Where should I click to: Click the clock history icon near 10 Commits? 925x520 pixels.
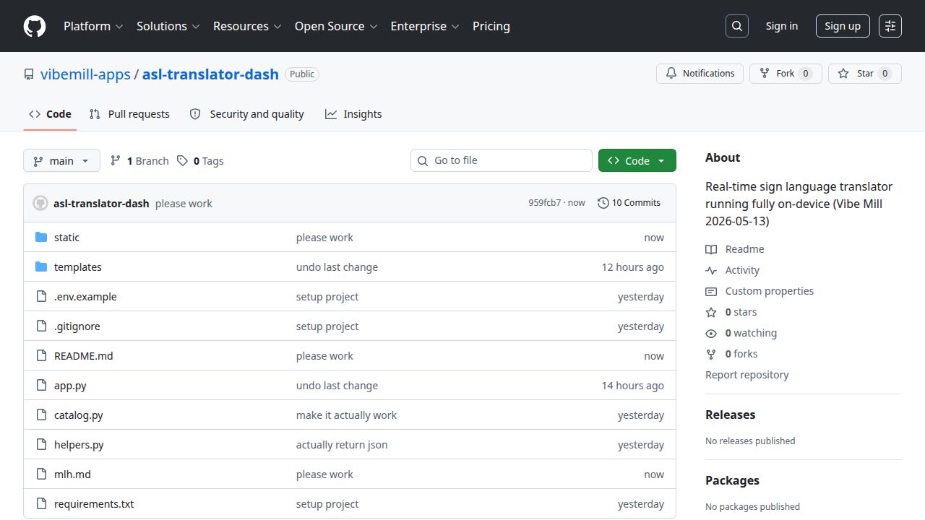point(603,203)
